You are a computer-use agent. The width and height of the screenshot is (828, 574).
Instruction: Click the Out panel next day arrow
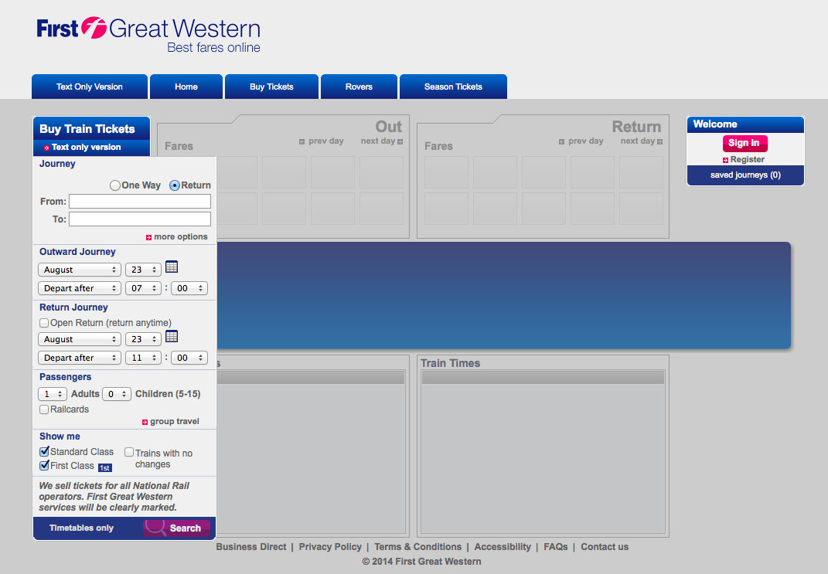(x=400, y=141)
